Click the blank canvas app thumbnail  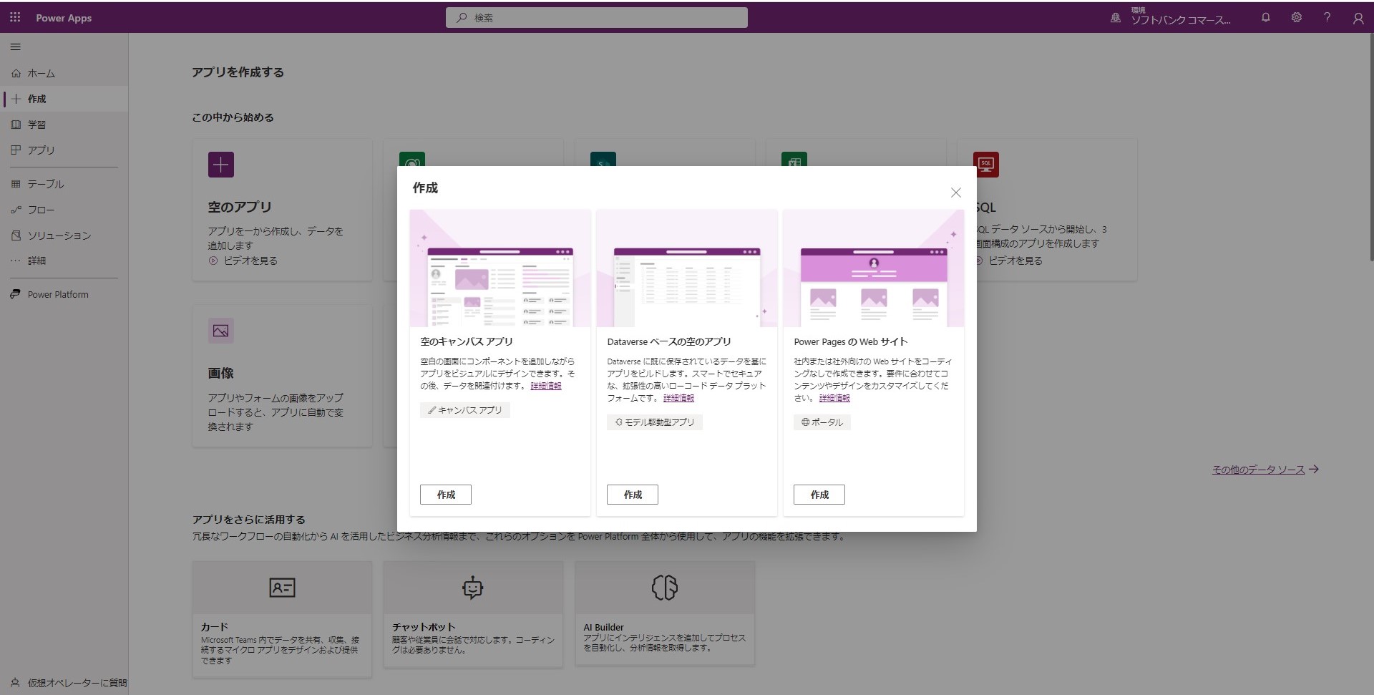(x=500, y=268)
